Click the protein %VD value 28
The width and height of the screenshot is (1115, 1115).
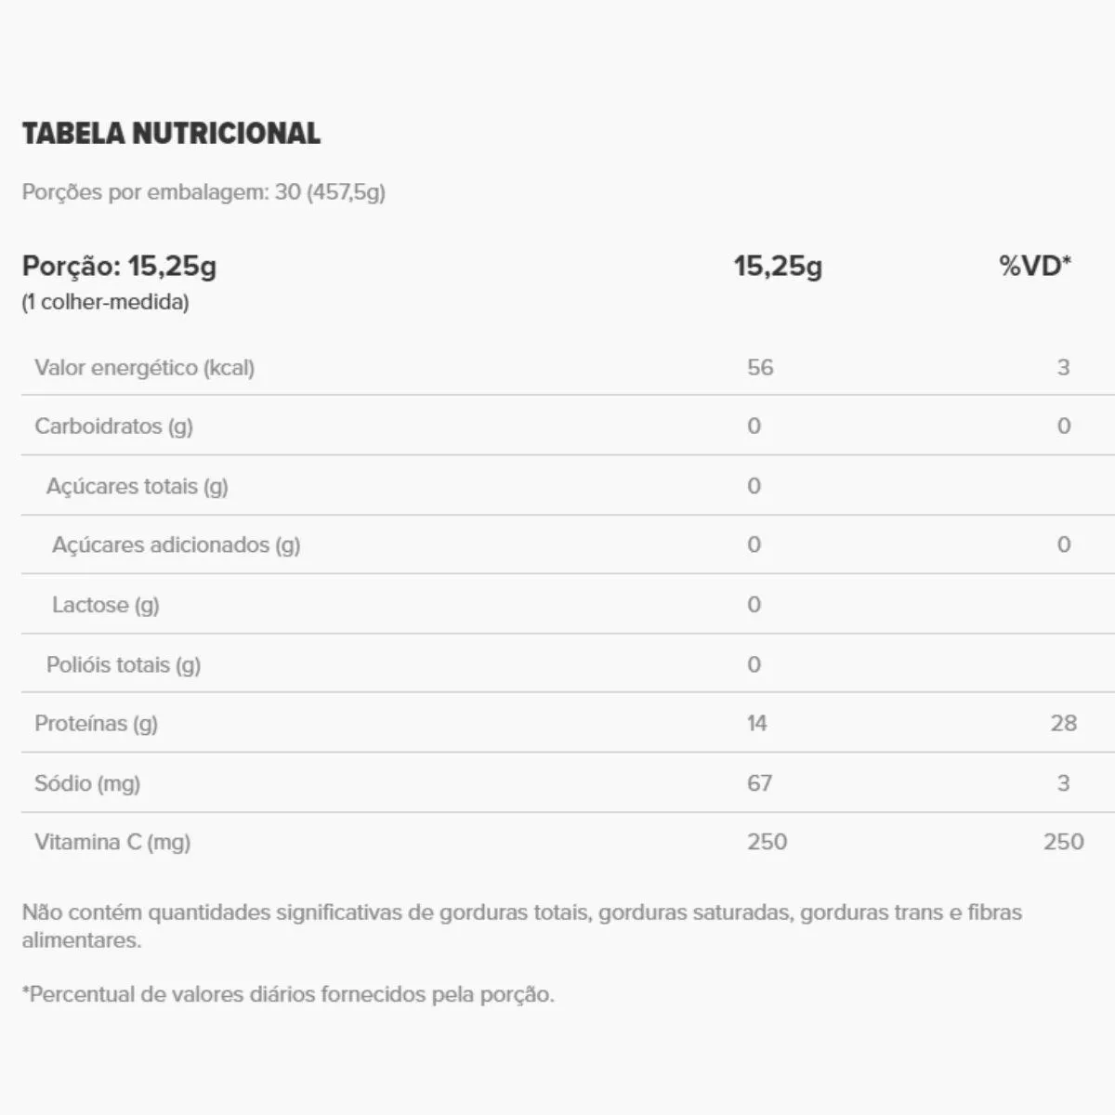[x=1063, y=724]
